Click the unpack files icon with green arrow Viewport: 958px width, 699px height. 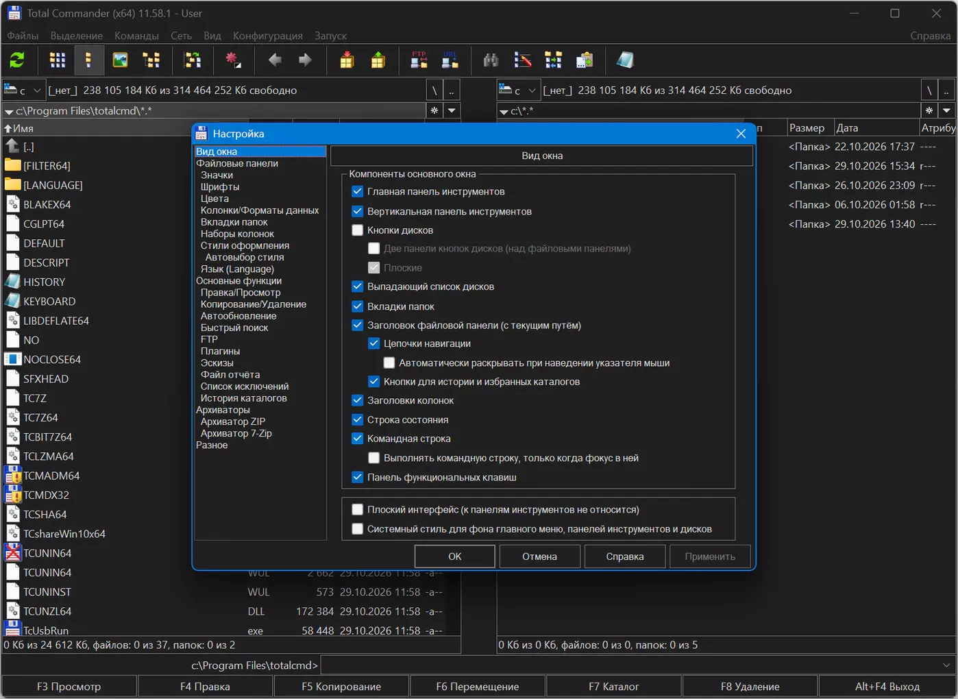click(x=378, y=60)
